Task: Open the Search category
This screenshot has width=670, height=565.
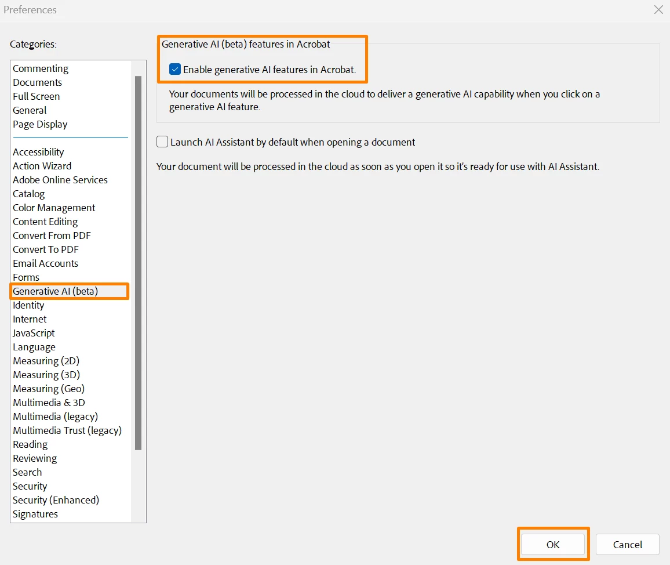Action: point(27,472)
